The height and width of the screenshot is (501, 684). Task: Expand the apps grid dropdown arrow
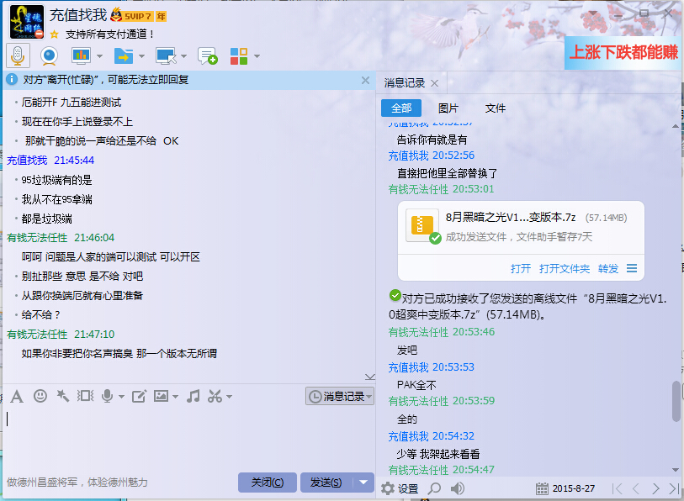pyautogui.click(x=257, y=56)
